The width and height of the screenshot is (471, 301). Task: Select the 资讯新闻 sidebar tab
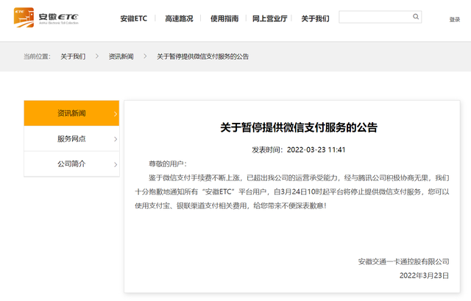tap(71, 113)
